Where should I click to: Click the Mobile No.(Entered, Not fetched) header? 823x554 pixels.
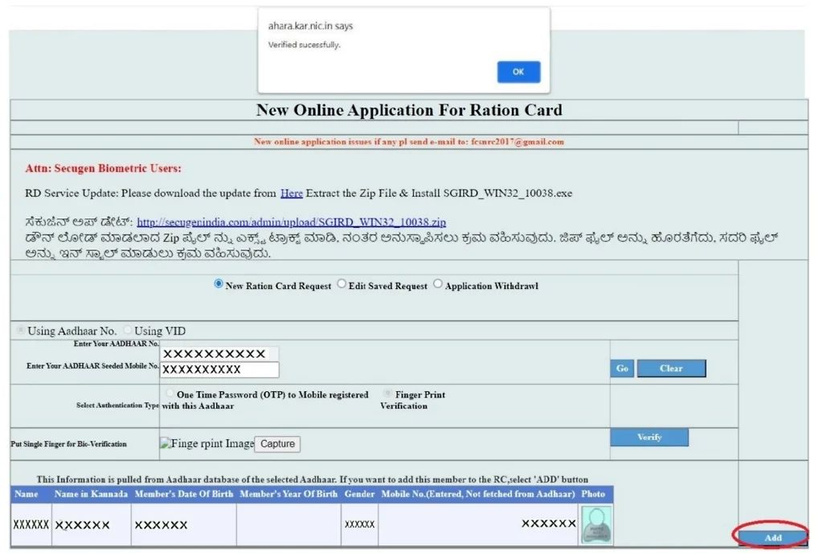[478, 494]
